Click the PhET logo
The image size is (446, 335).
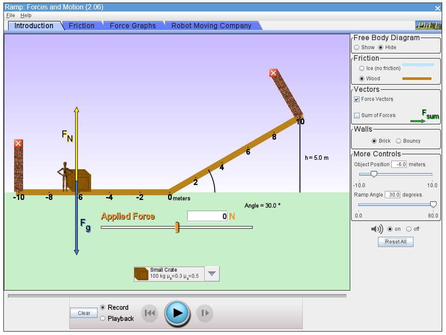pos(428,26)
